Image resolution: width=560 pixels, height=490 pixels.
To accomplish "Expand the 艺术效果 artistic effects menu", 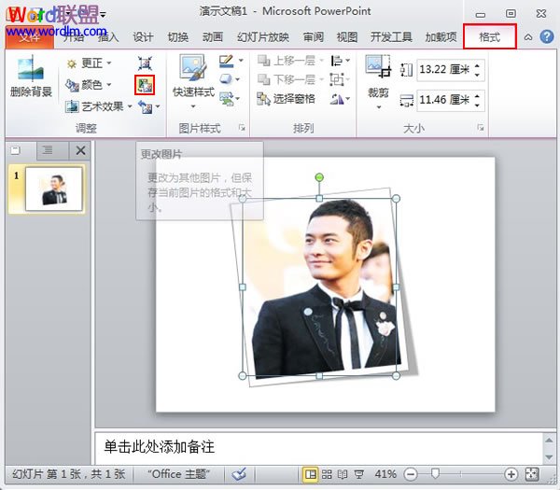I will click(99, 106).
